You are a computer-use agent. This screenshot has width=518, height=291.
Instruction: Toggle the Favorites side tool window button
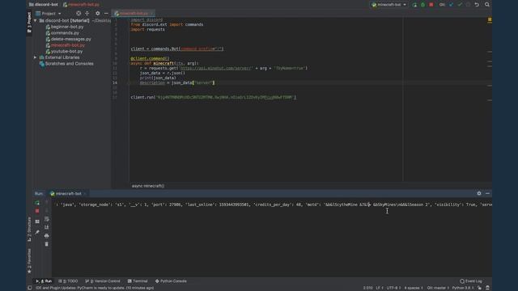29,260
